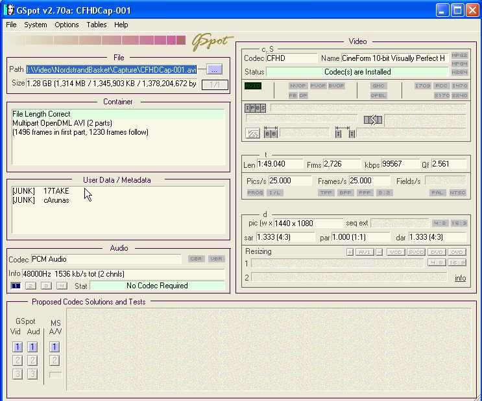
Task: Click the browse button next to Path
Action: tap(215, 69)
